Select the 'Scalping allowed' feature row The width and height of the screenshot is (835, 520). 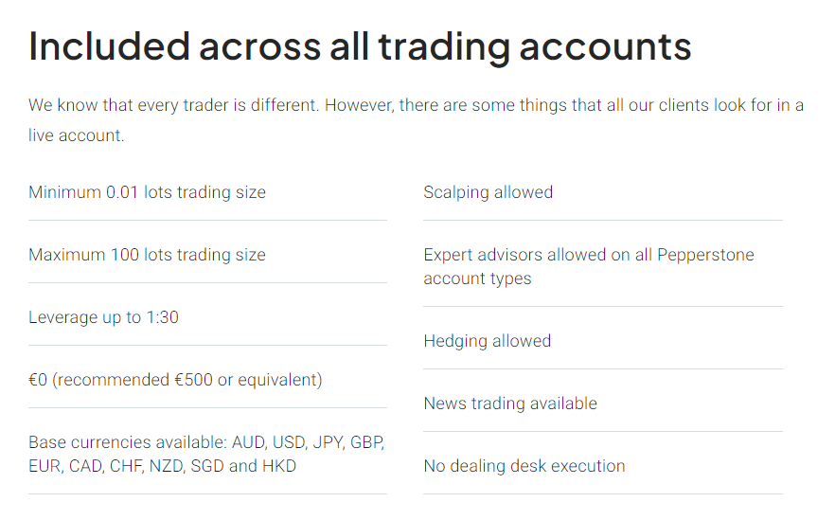coord(488,192)
